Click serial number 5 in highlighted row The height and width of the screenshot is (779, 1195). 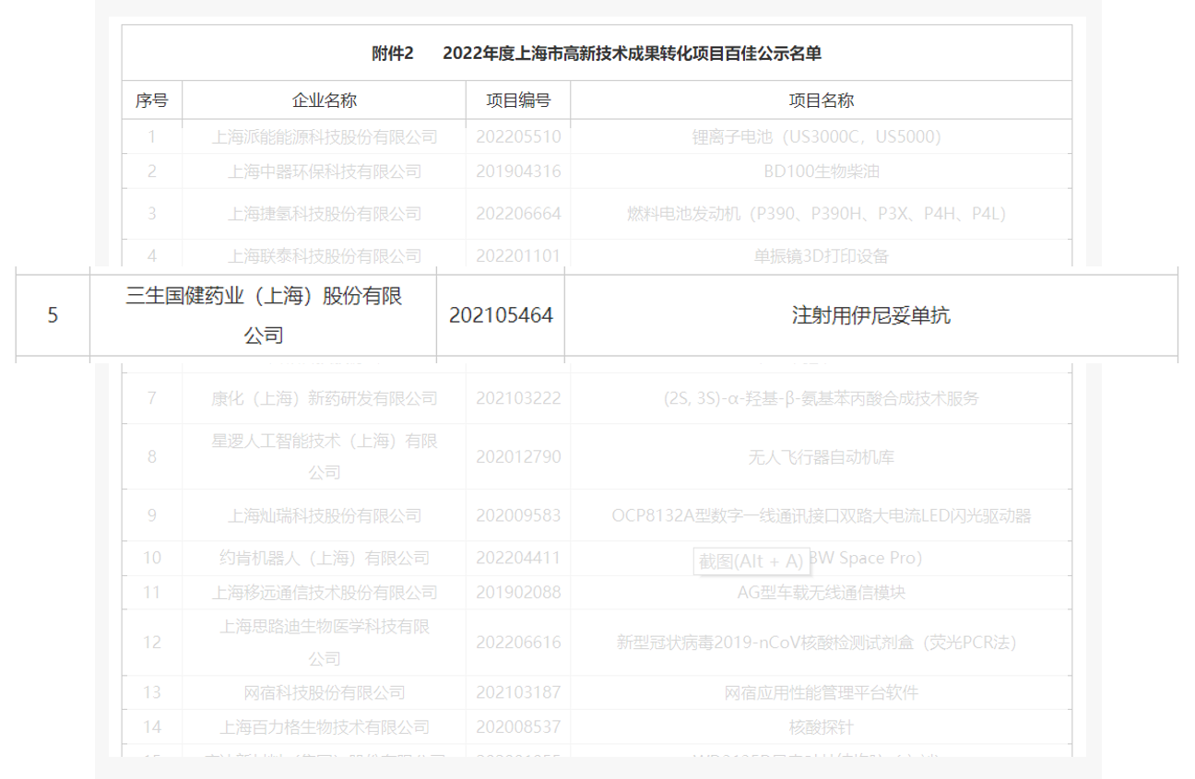[53, 315]
